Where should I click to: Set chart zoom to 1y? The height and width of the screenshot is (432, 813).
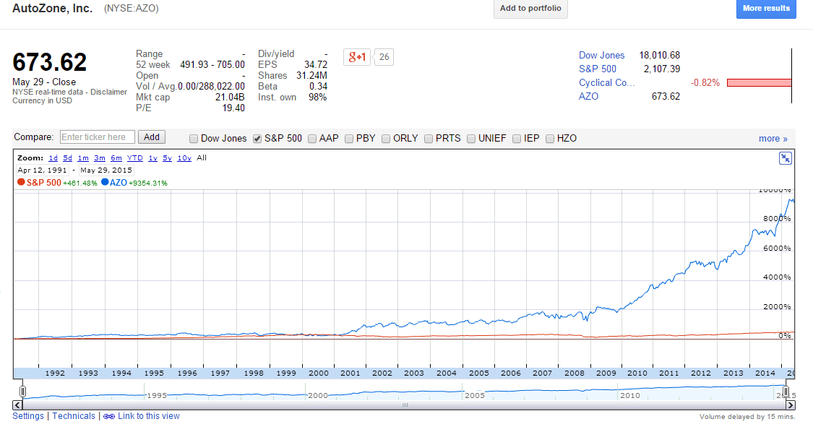pyautogui.click(x=153, y=158)
